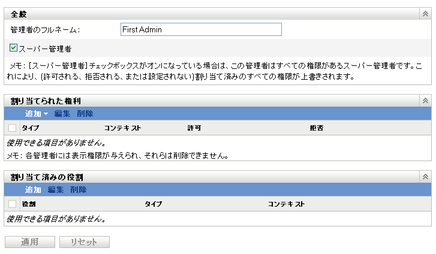Screen dimensions: 436x254
Task: Click 削除 in assigned rights toolbar
Action: point(85,113)
